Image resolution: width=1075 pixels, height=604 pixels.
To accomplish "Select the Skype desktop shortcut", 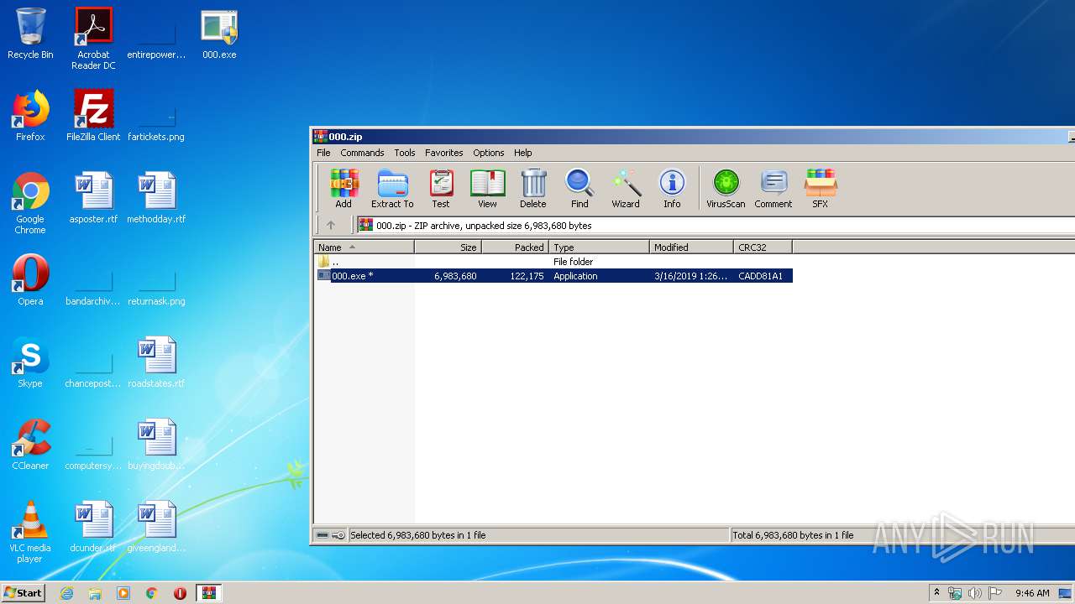I will click(x=30, y=362).
